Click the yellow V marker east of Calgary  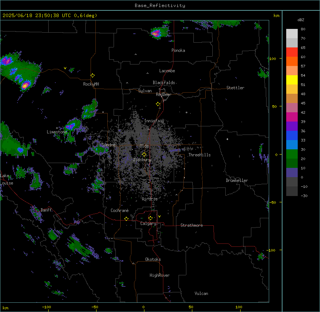[159, 216]
